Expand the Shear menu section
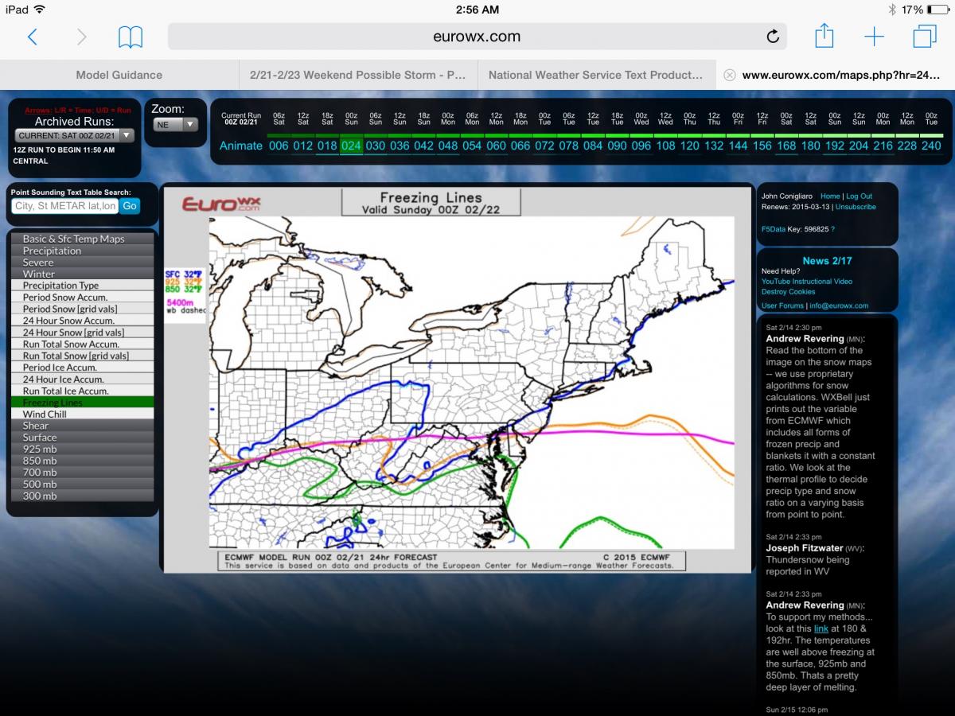Viewport: 955px width, 716px height. coord(82,426)
